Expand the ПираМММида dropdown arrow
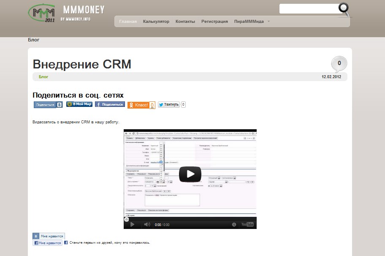The width and height of the screenshot is (385, 256). click(268, 22)
